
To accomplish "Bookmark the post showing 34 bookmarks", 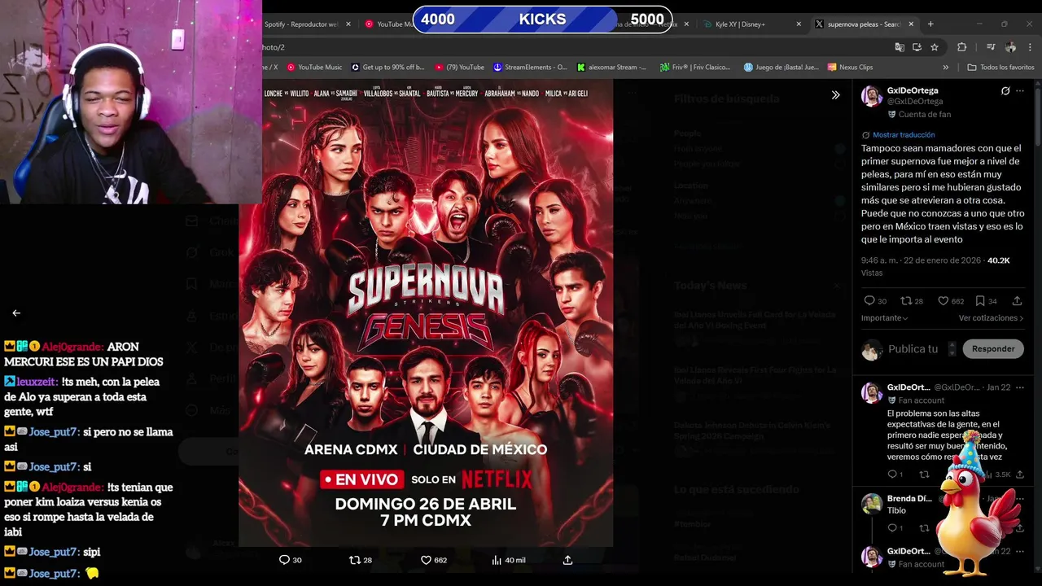I will click(986, 301).
